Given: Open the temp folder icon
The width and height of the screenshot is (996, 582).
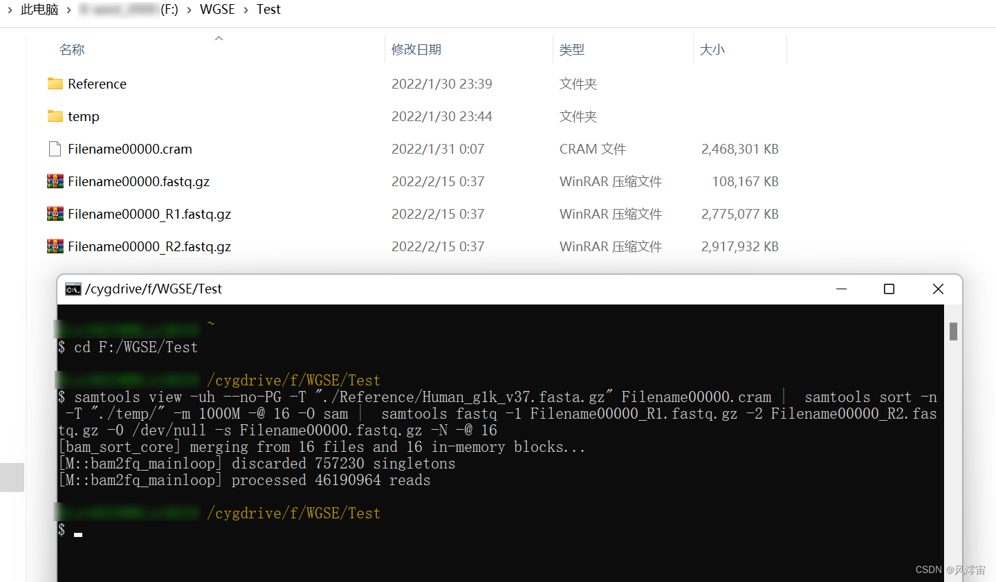Looking at the screenshot, I should pos(55,116).
